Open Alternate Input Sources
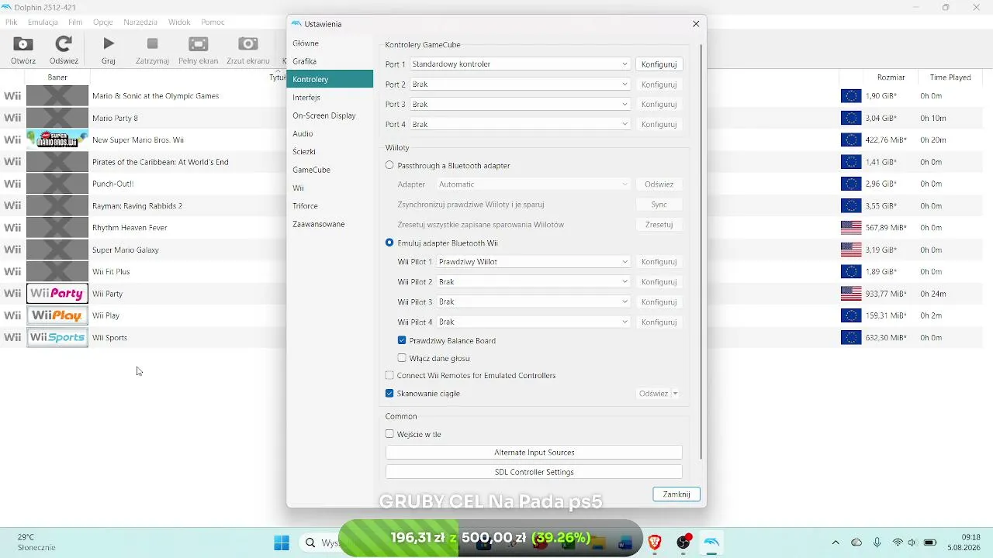993x558 pixels. point(534,453)
